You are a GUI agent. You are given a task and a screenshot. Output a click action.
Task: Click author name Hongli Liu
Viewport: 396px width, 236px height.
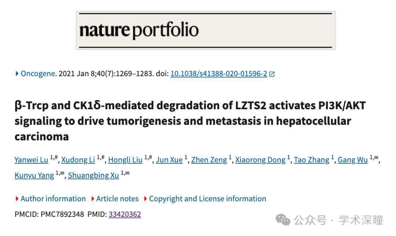point(125,160)
